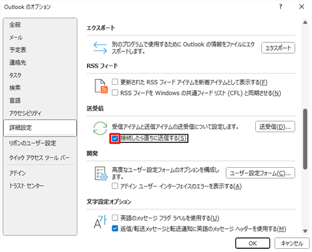Click the 開発 section heading

(92, 153)
